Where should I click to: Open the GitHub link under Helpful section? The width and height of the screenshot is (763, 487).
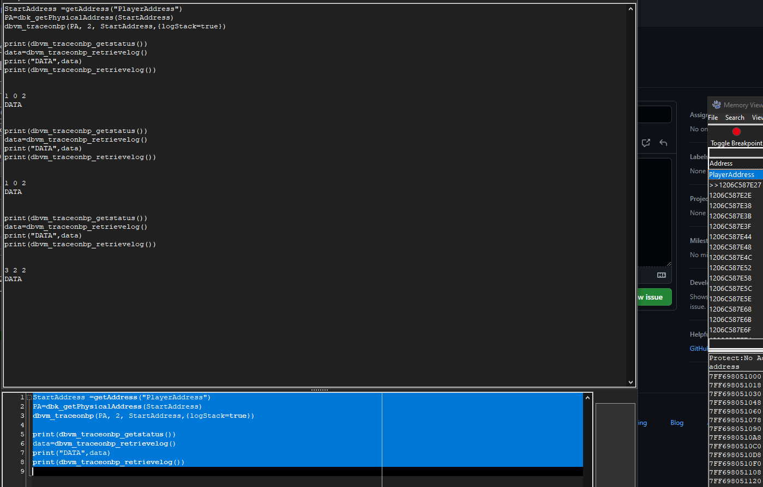[699, 348]
